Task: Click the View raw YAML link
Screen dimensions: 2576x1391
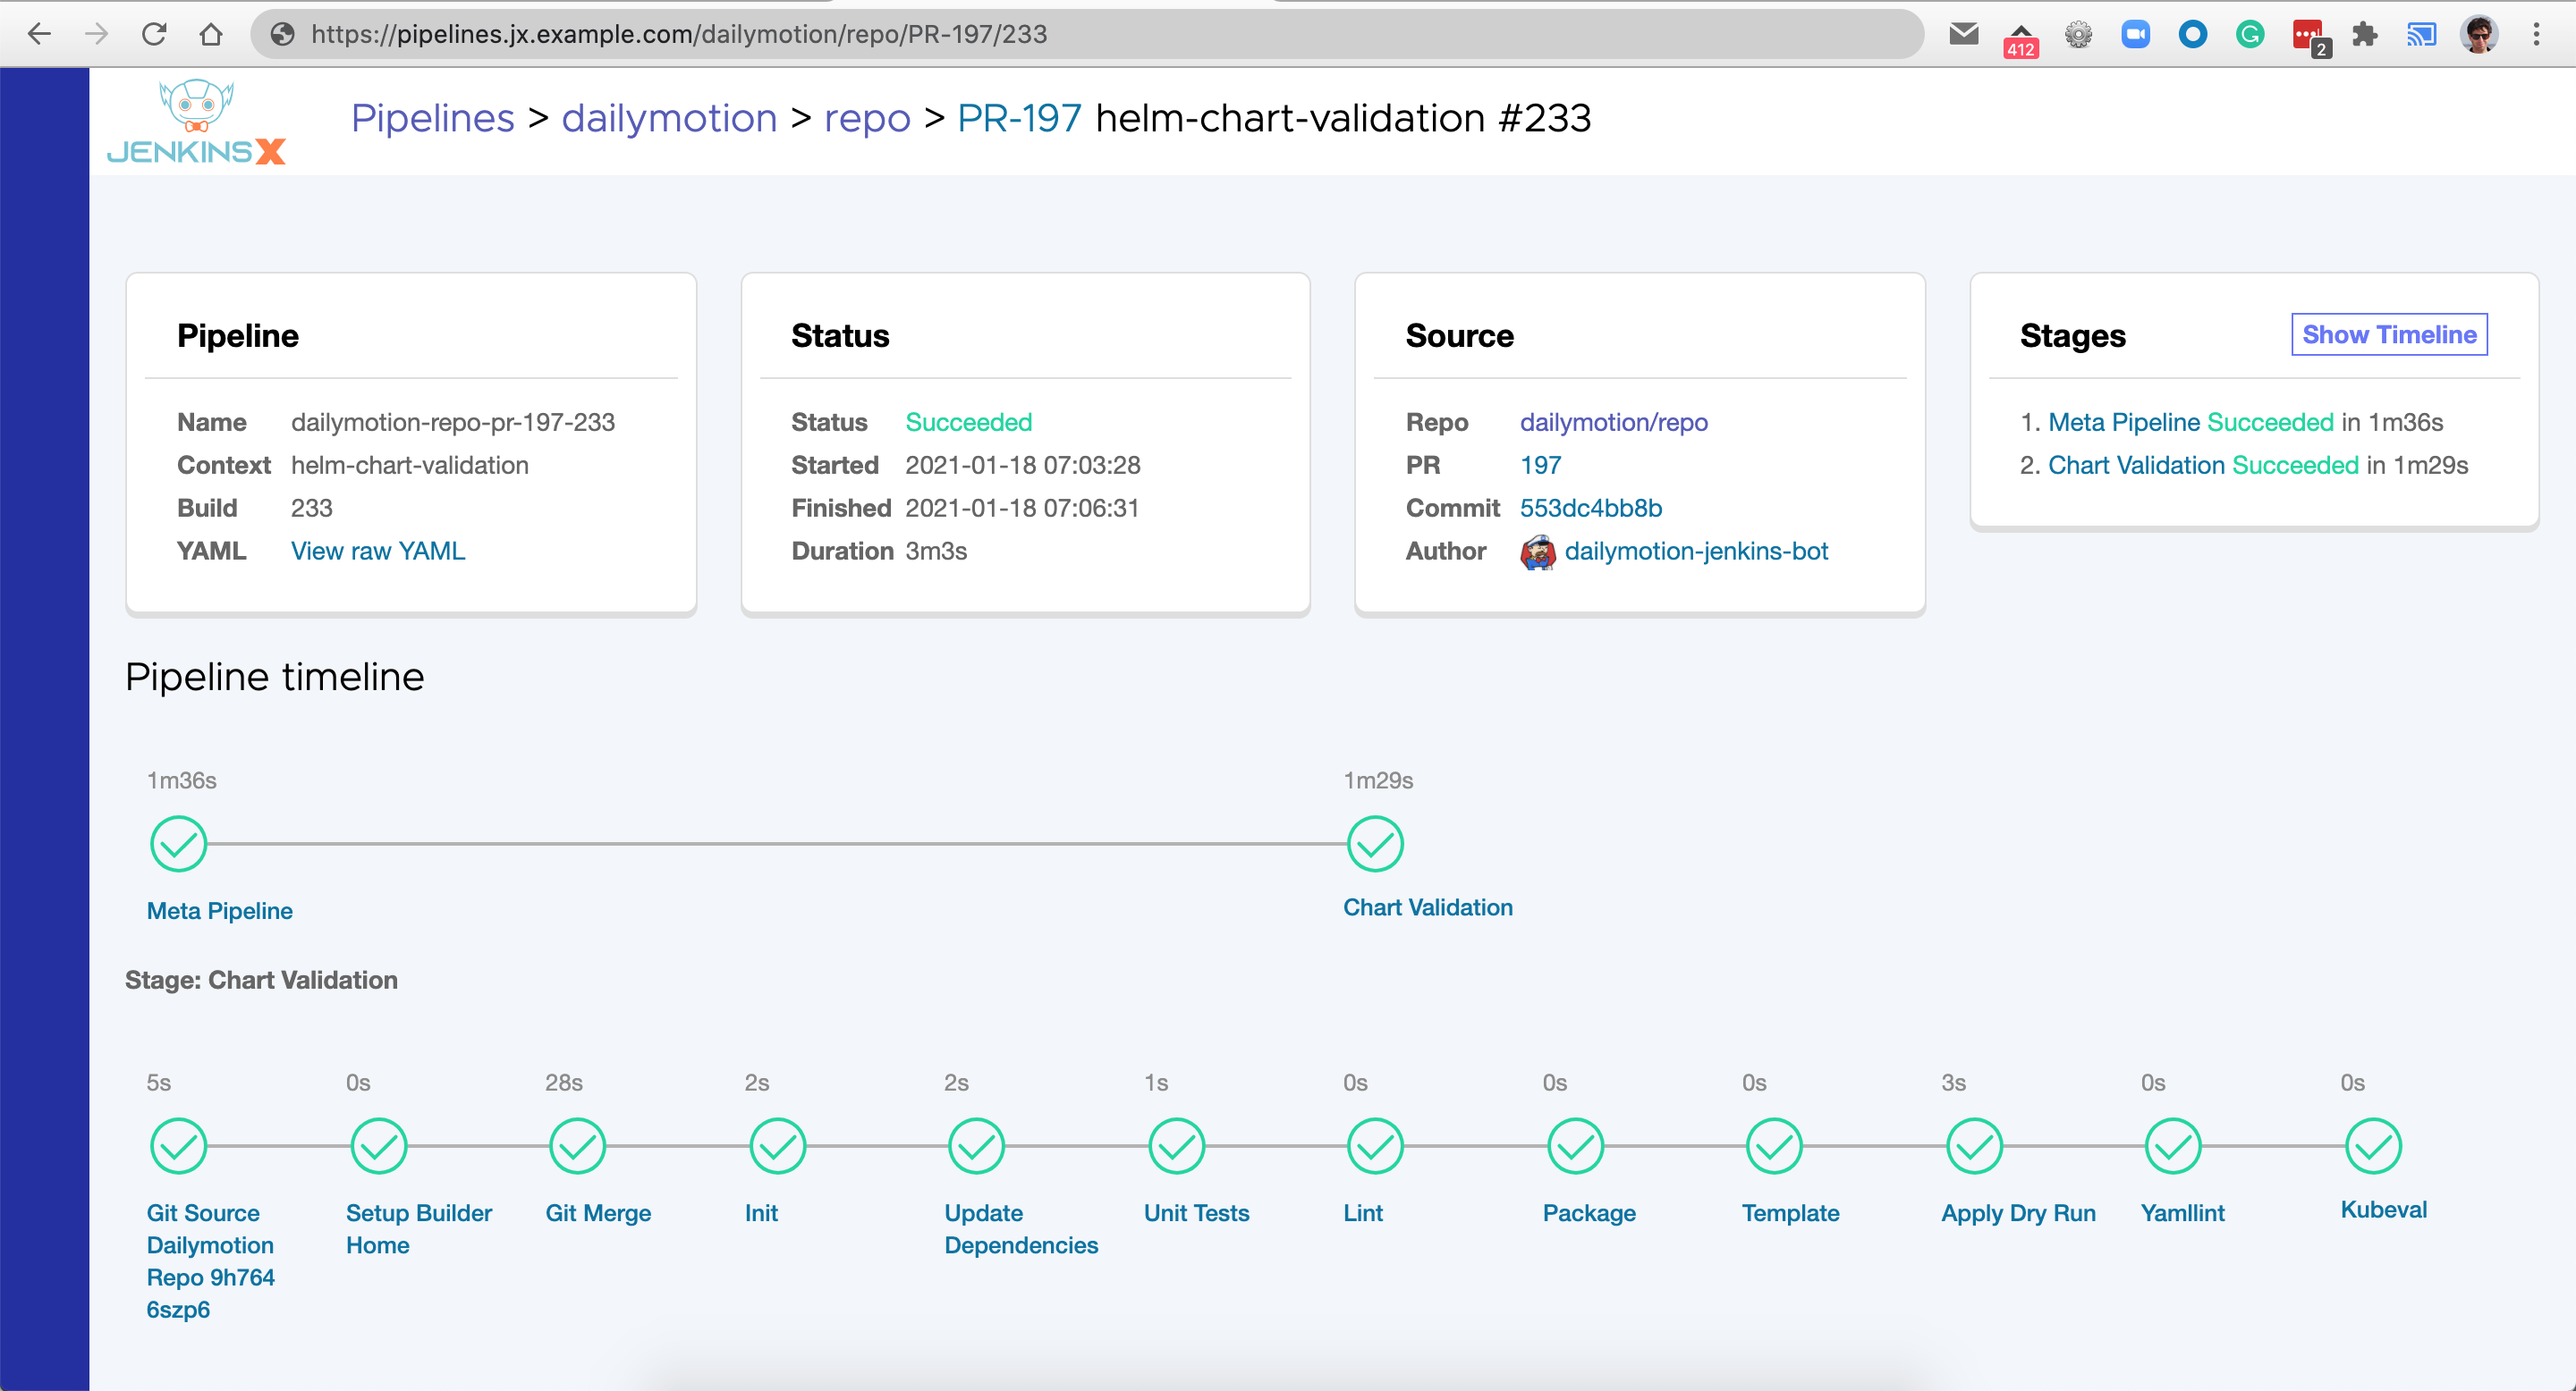Action: click(x=378, y=550)
